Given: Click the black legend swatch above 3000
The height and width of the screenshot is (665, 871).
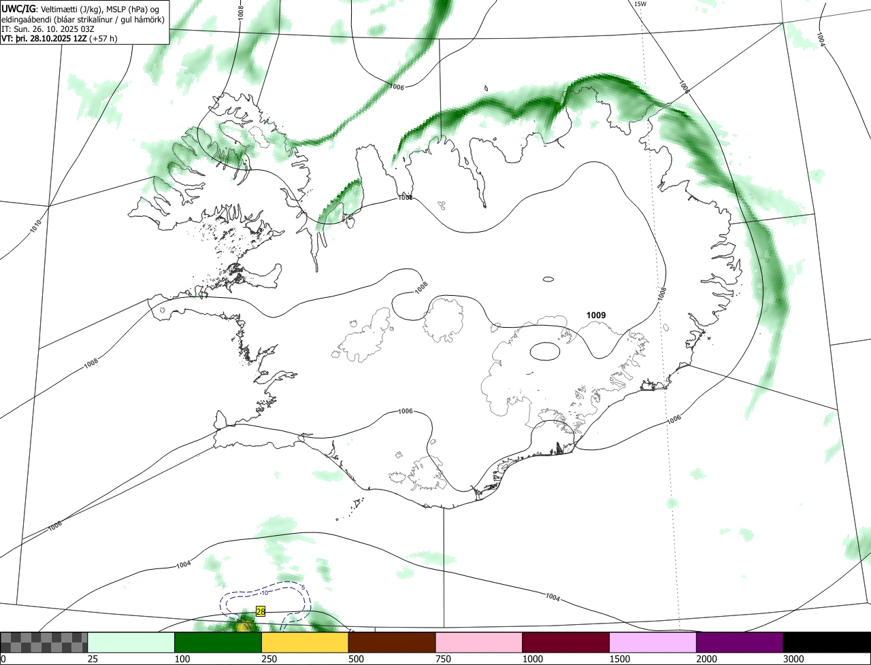Looking at the screenshot, I should 827,642.
